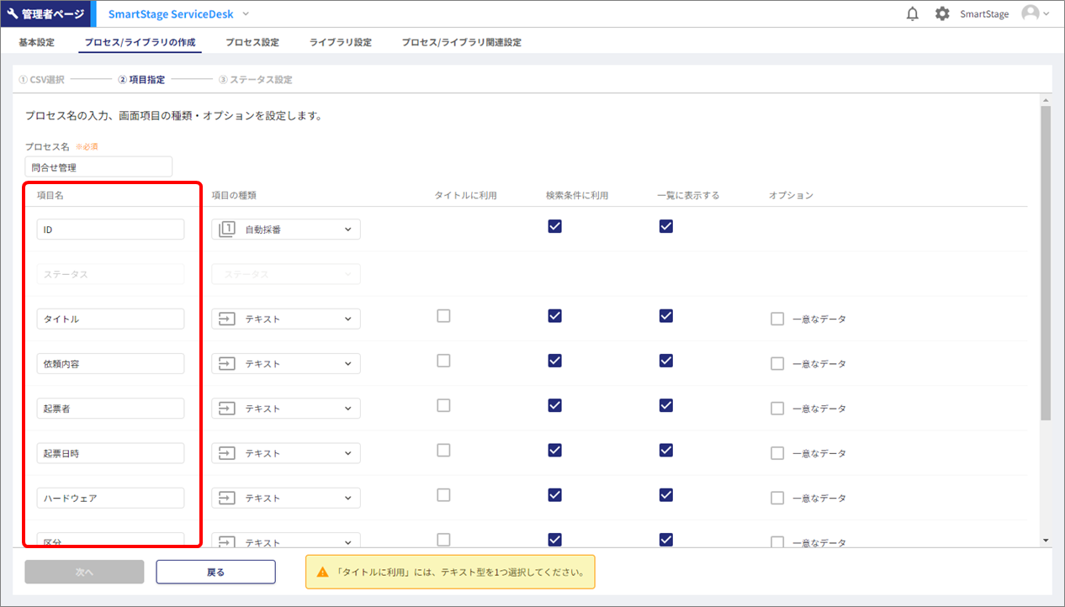Viewport: 1065px width, 607px height.
Task: Check 一意なデータ option for 依頼内容 row
Action: [777, 364]
